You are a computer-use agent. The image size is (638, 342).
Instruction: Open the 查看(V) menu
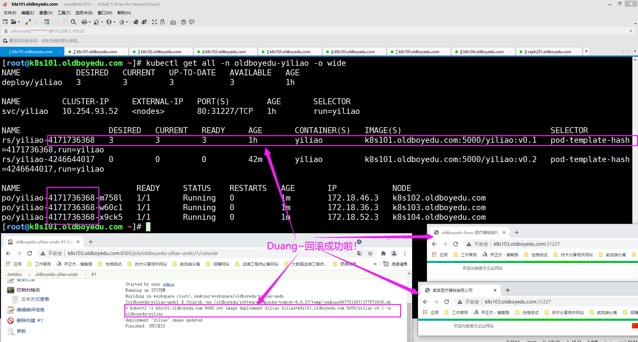click(x=46, y=13)
